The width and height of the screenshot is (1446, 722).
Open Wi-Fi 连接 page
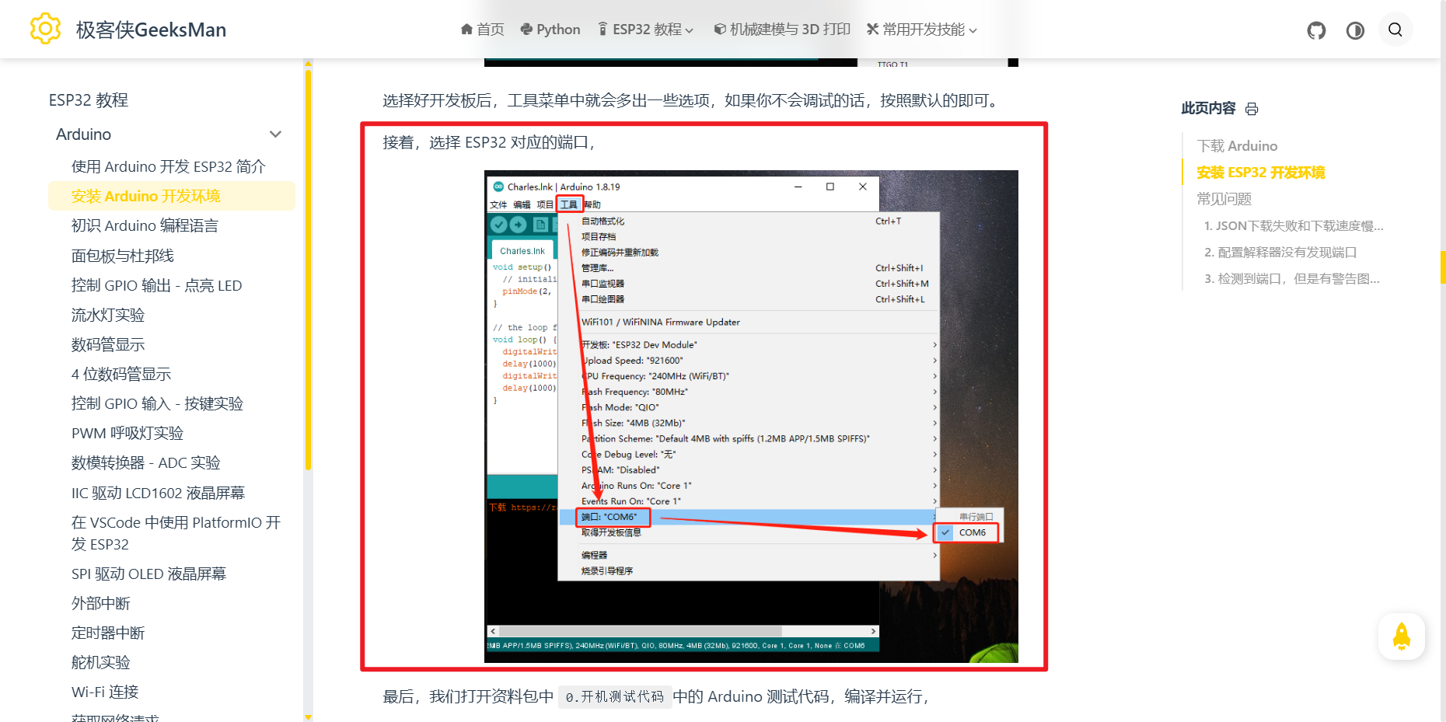pyautogui.click(x=104, y=692)
